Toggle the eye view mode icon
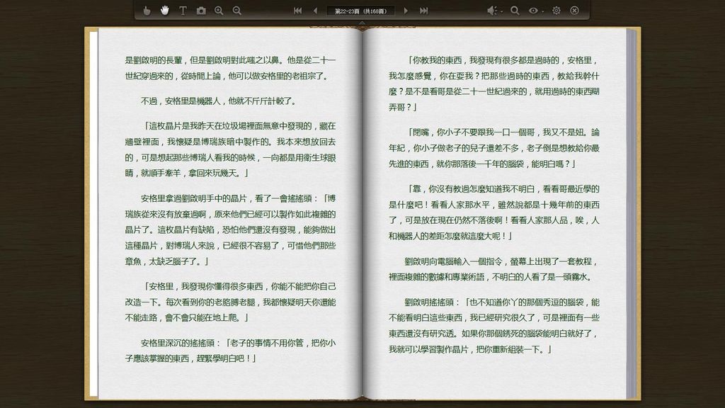 [x=533, y=11]
